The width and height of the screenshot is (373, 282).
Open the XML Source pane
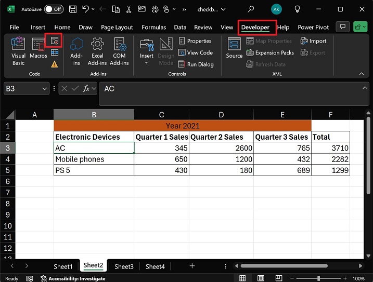234,48
